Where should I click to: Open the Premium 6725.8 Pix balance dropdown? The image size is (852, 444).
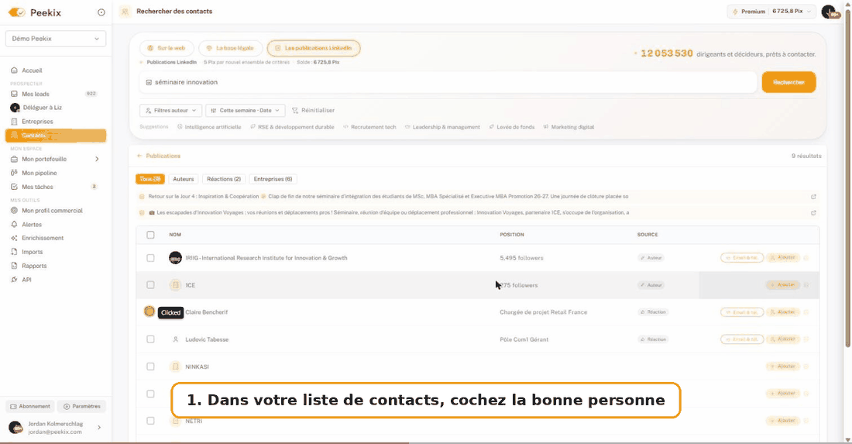(x=771, y=12)
